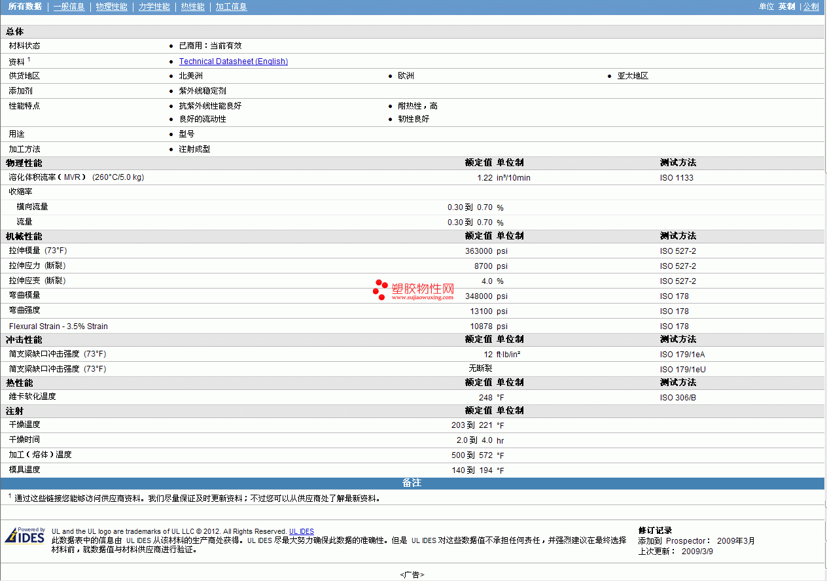
Task: Select the 所有数据 tab
Action: coord(25,7)
